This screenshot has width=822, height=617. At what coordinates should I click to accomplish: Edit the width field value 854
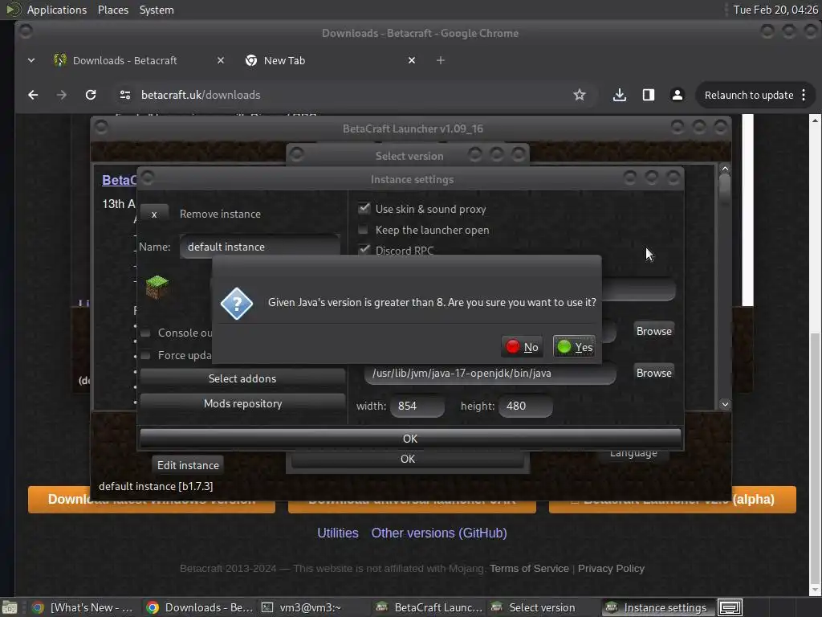417,406
